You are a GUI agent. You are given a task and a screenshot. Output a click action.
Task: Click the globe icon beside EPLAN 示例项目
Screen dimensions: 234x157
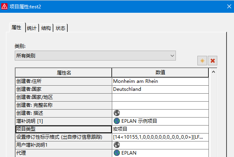117,121
